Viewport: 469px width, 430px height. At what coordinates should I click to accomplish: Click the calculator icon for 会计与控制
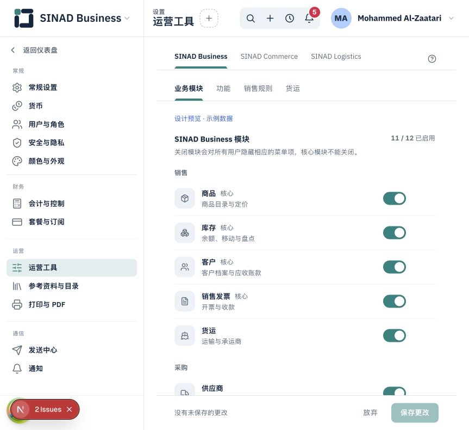(x=17, y=204)
